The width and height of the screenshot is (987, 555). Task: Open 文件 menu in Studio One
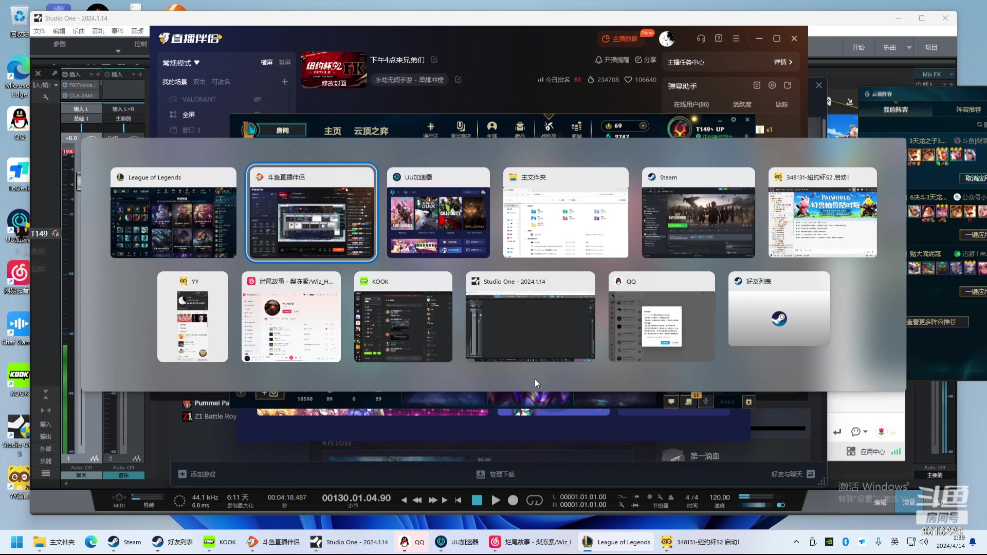(40, 31)
